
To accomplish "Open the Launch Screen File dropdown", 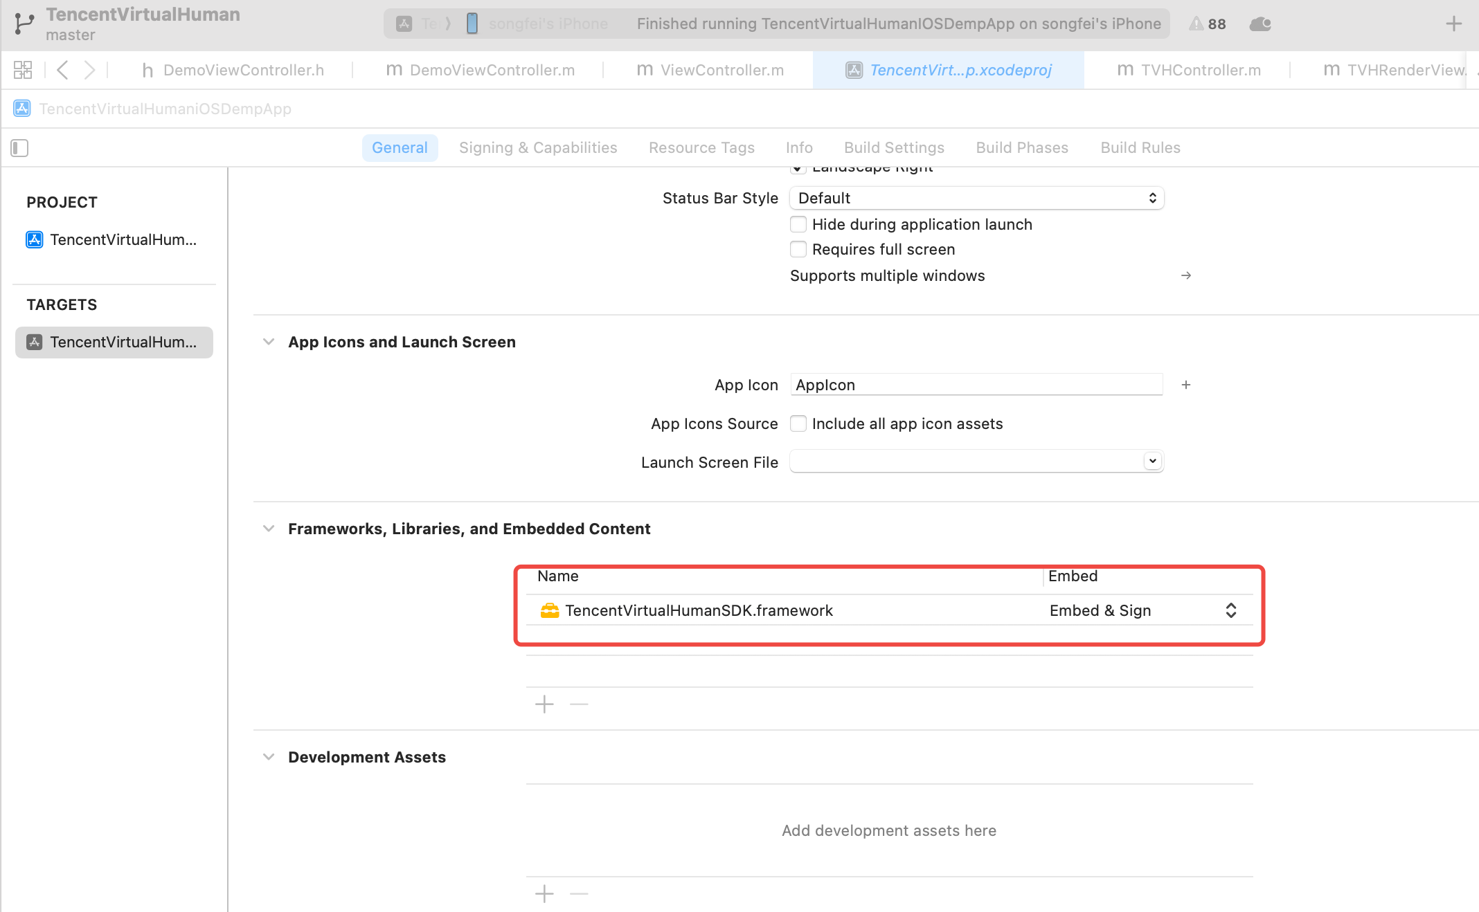I will (x=1152, y=462).
